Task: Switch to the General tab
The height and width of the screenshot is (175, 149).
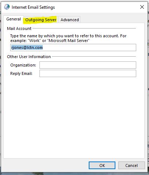Action: (14, 19)
